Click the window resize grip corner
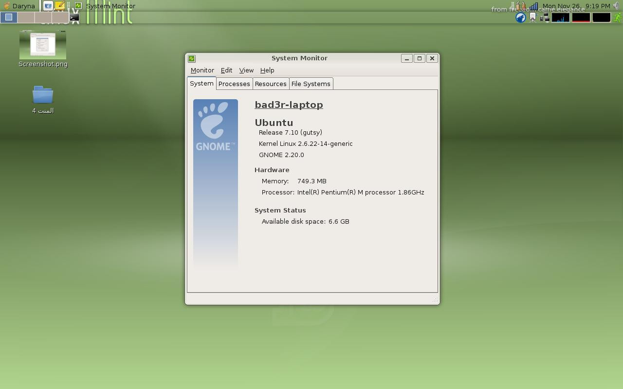 435,300
